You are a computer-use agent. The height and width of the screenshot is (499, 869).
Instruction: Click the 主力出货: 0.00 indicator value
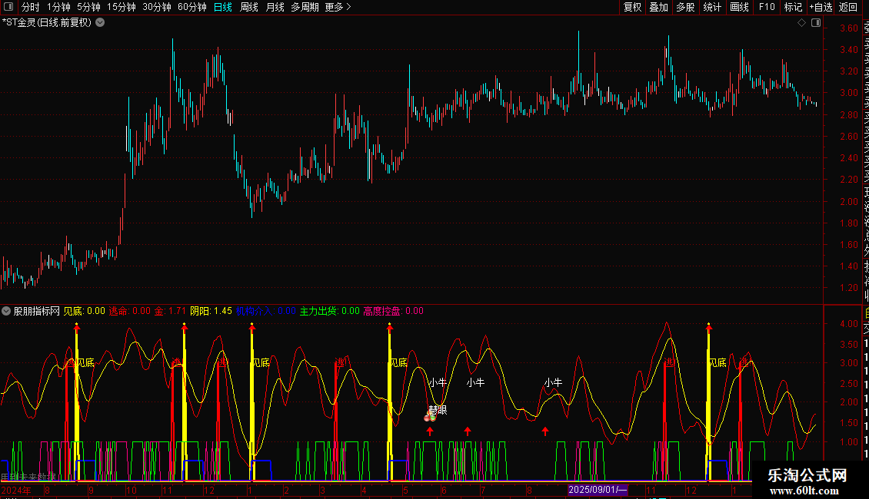(330, 311)
